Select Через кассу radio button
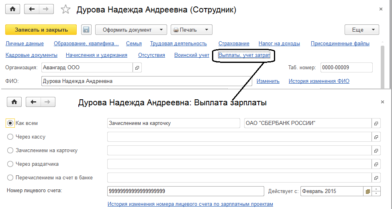Image resolution: width=392 pixels, height=209 pixels. 10,137
